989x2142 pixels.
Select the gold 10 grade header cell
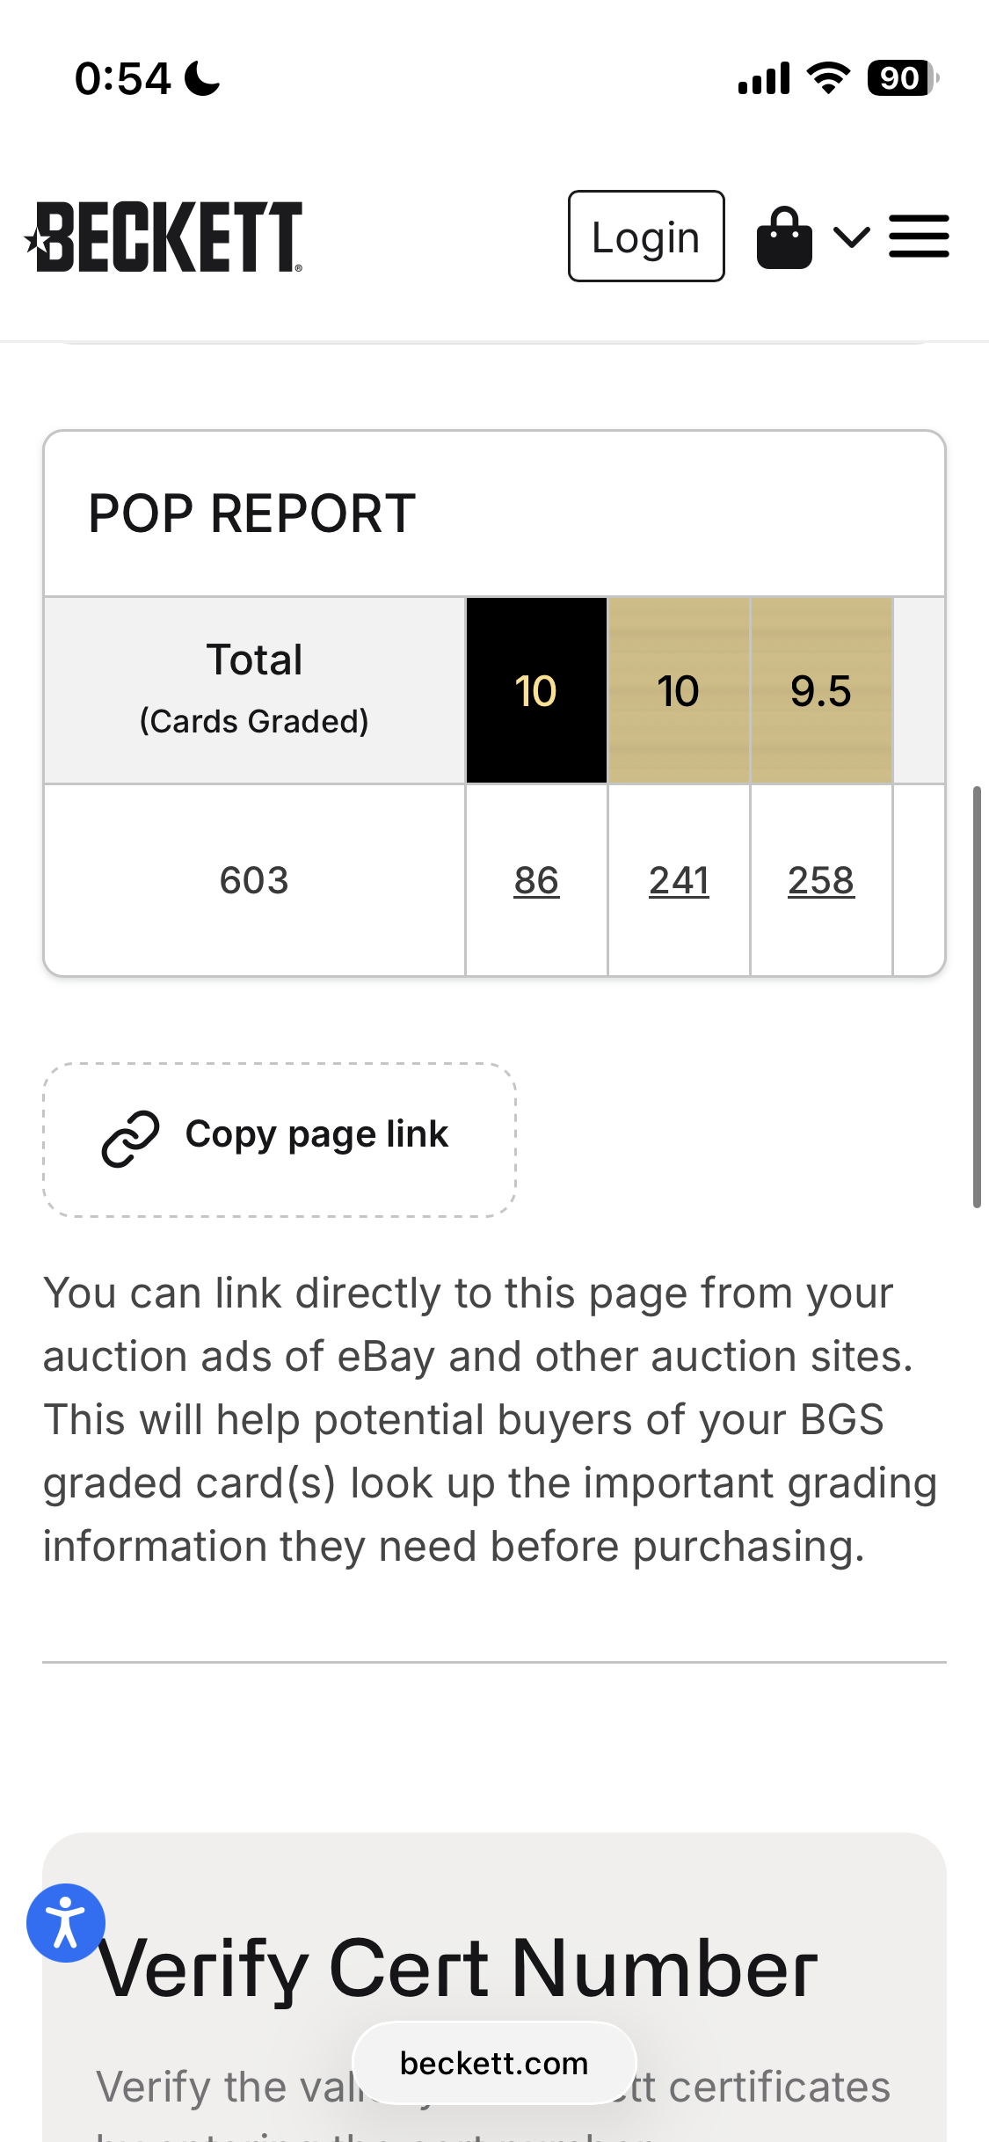tap(679, 690)
